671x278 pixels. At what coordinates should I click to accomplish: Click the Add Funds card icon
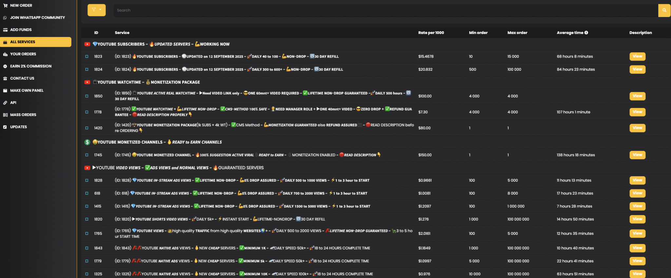pyautogui.click(x=5, y=30)
